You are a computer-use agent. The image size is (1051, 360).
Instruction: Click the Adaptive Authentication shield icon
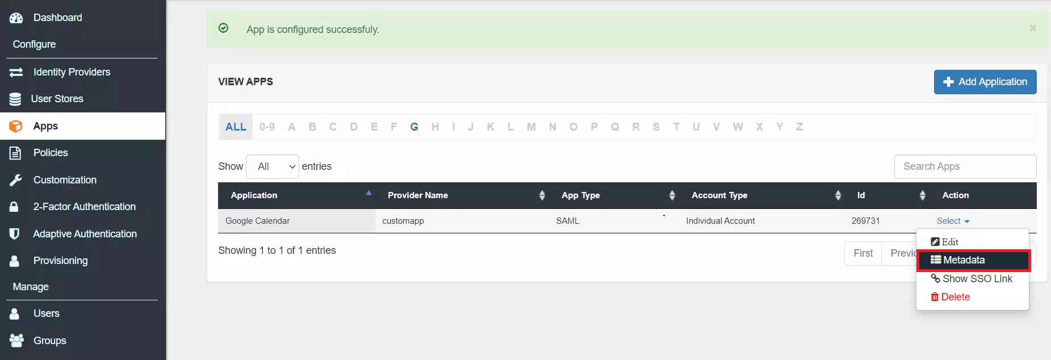click(15, 233)
